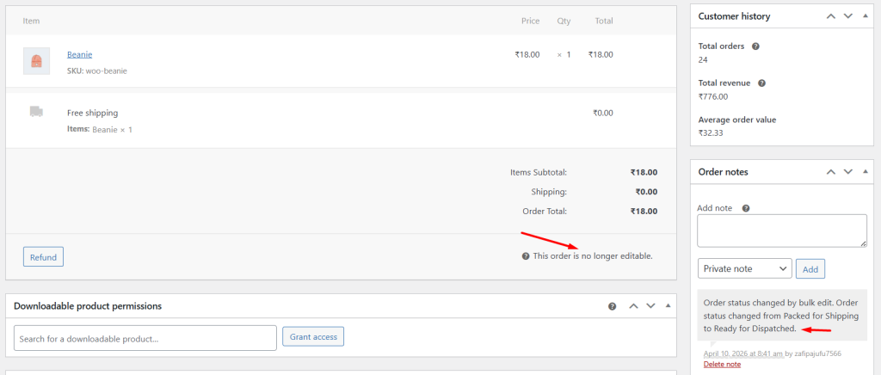Move Customer history panel down

[847, 16]
